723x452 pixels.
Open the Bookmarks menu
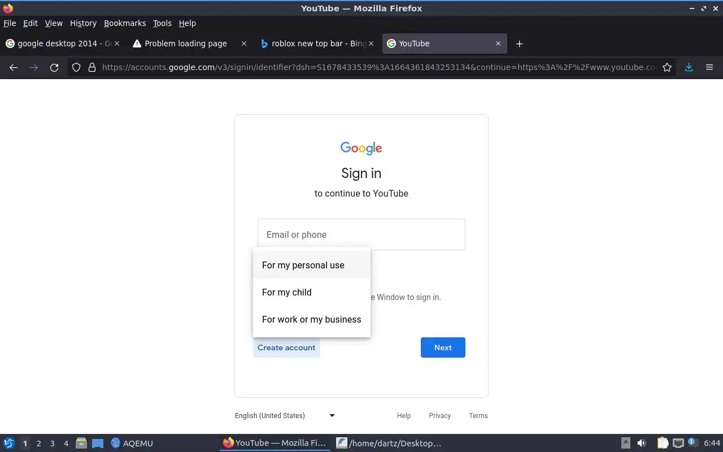coord(125,23)
